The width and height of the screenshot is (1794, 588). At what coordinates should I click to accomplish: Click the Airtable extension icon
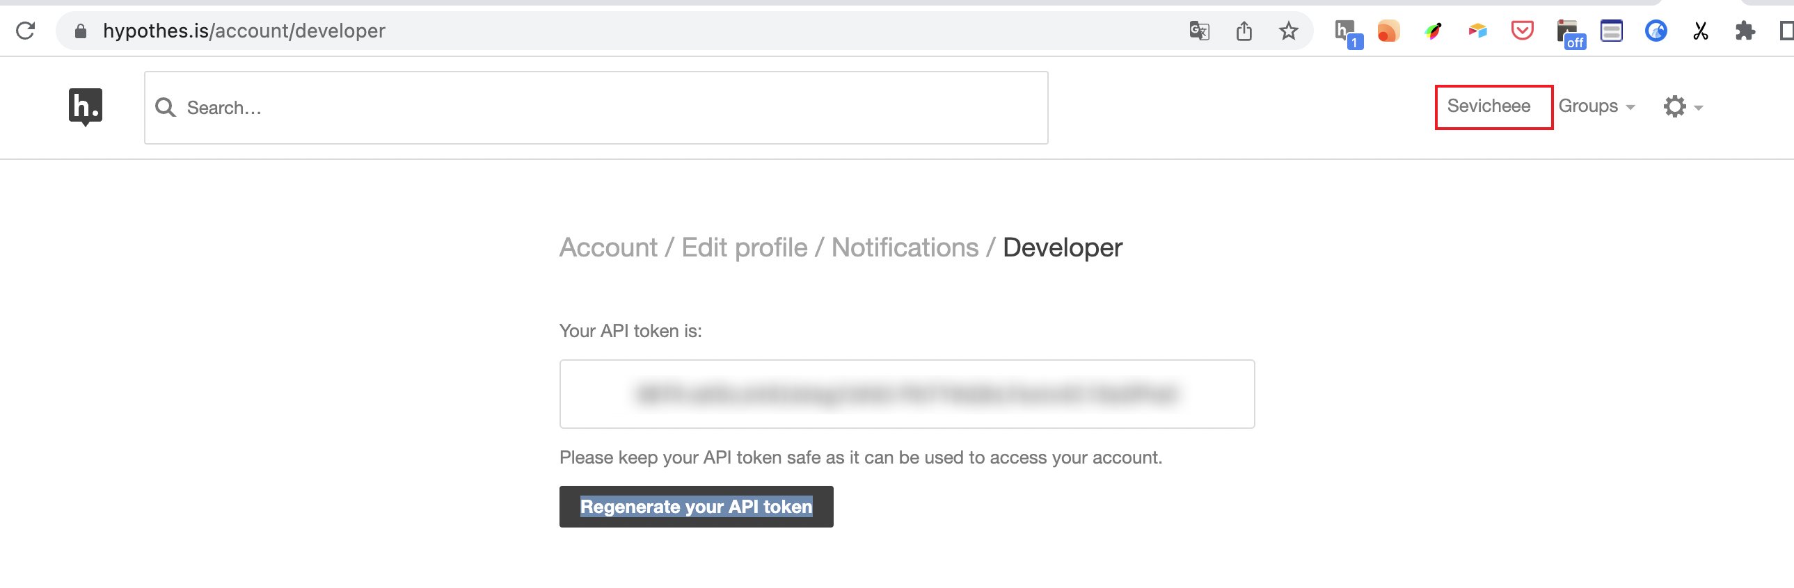click(x=1477, y=31)
